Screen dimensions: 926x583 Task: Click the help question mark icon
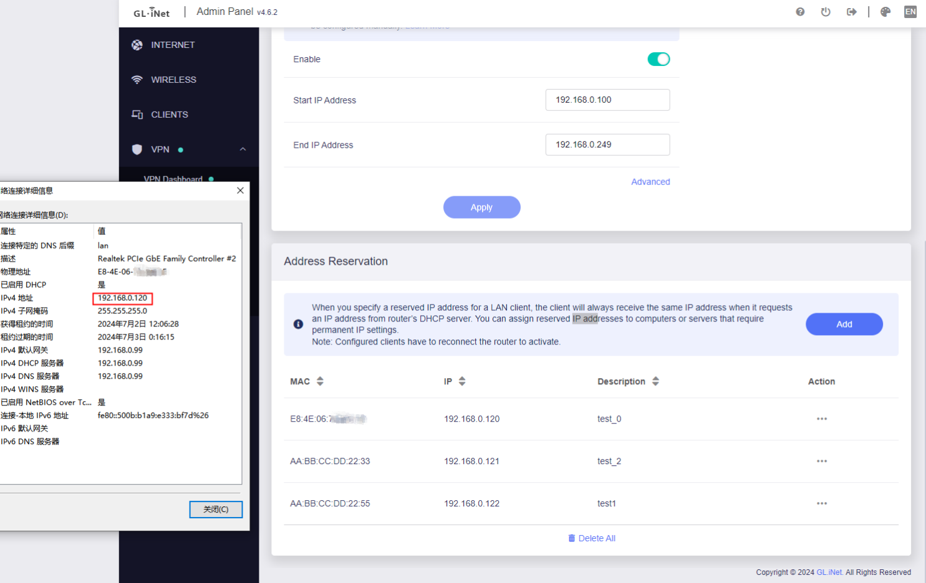pos(800,12)
